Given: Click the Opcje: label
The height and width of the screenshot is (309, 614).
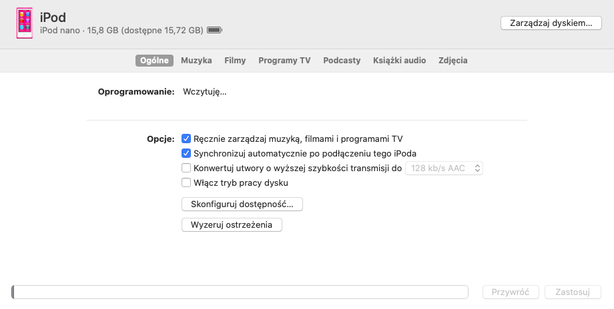Looking at the screenshot, I should 161,139.
